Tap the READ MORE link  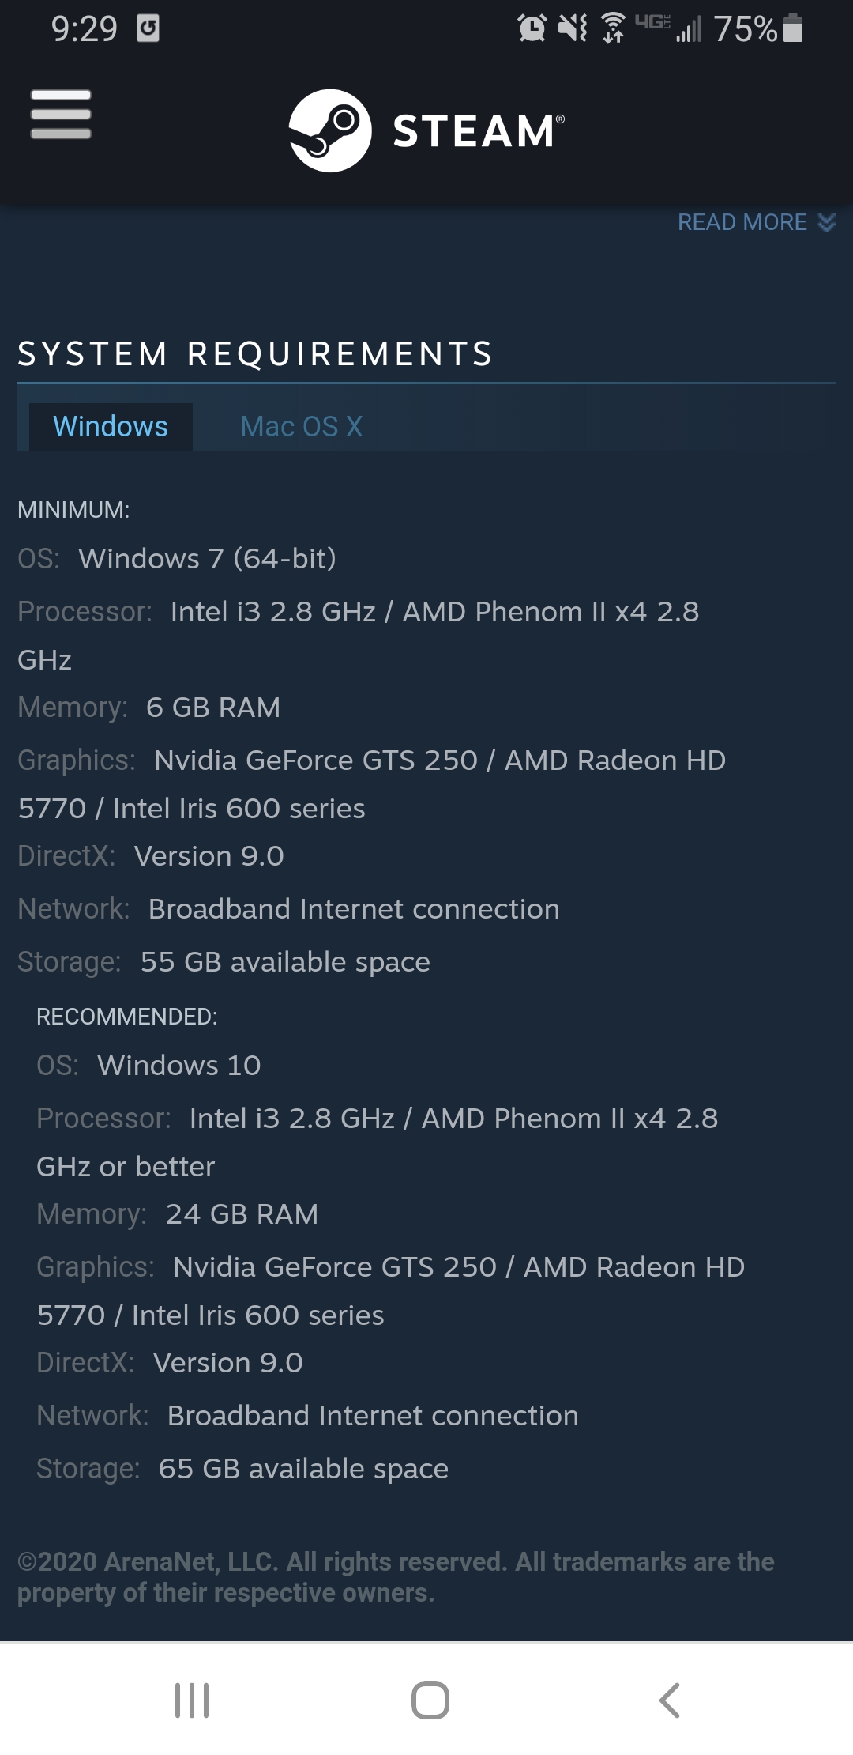click(740, 223)
